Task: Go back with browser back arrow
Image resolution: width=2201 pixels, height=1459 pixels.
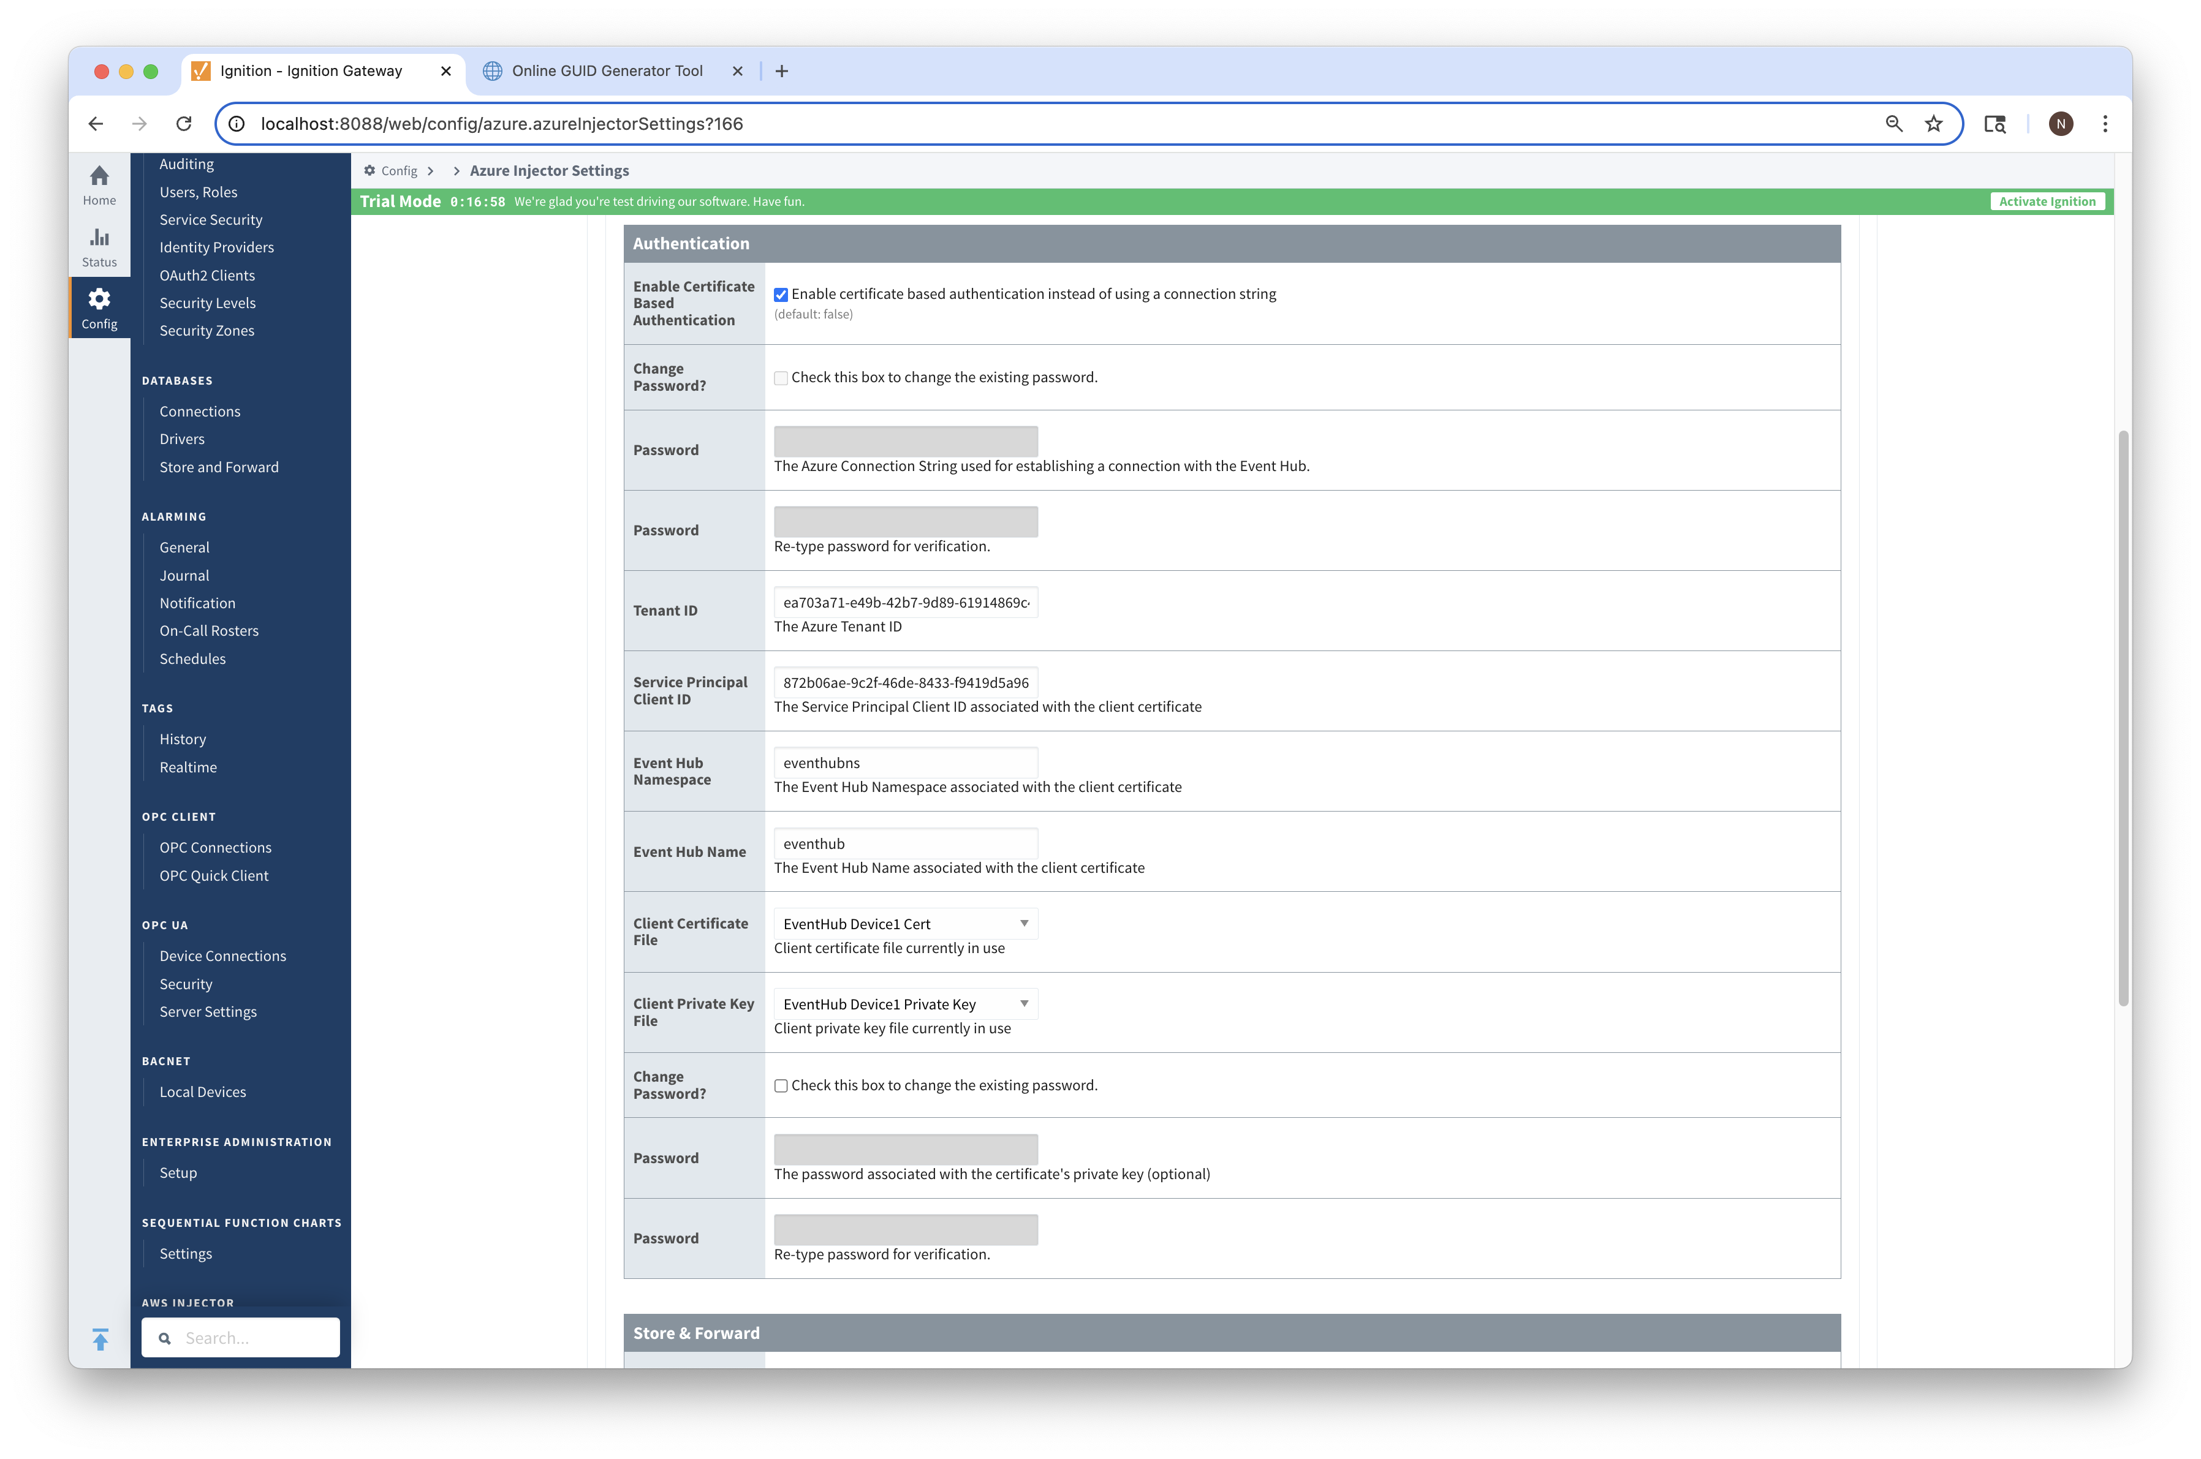Action: click(x=96, y=124)
